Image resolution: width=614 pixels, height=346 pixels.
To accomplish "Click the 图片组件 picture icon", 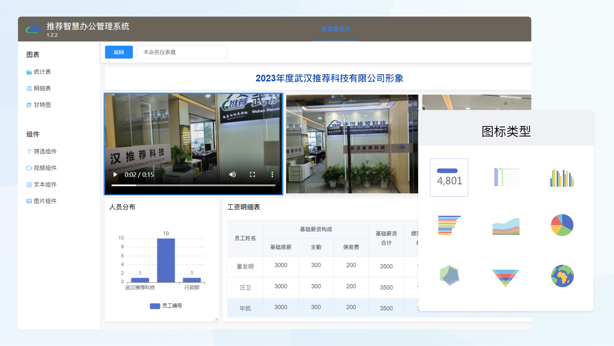I will (x=29, y=201).
